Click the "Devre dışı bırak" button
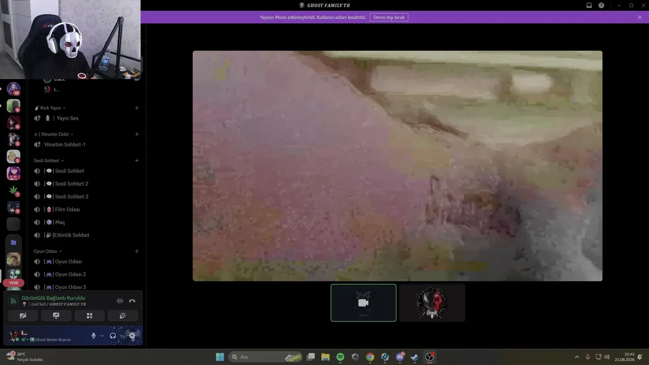 [389, 17]
